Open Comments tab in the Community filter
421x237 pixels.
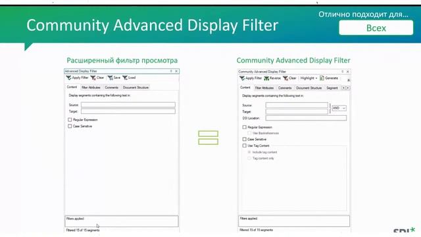285,88
